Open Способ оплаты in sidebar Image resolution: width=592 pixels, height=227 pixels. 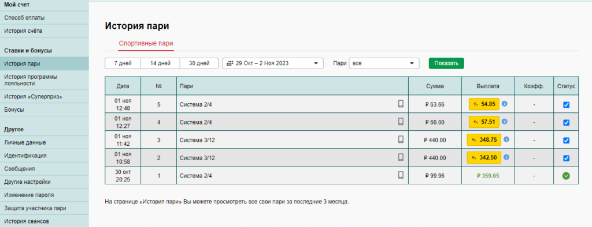[44, 18]
